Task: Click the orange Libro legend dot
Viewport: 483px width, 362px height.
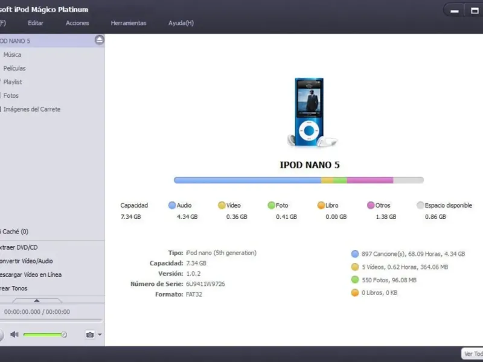Action: click(321, 205)
